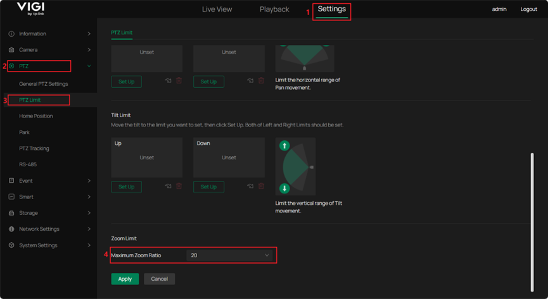Expand the Information menu chevron
This screenshot has width=548, height=299.
pos(89,34)
